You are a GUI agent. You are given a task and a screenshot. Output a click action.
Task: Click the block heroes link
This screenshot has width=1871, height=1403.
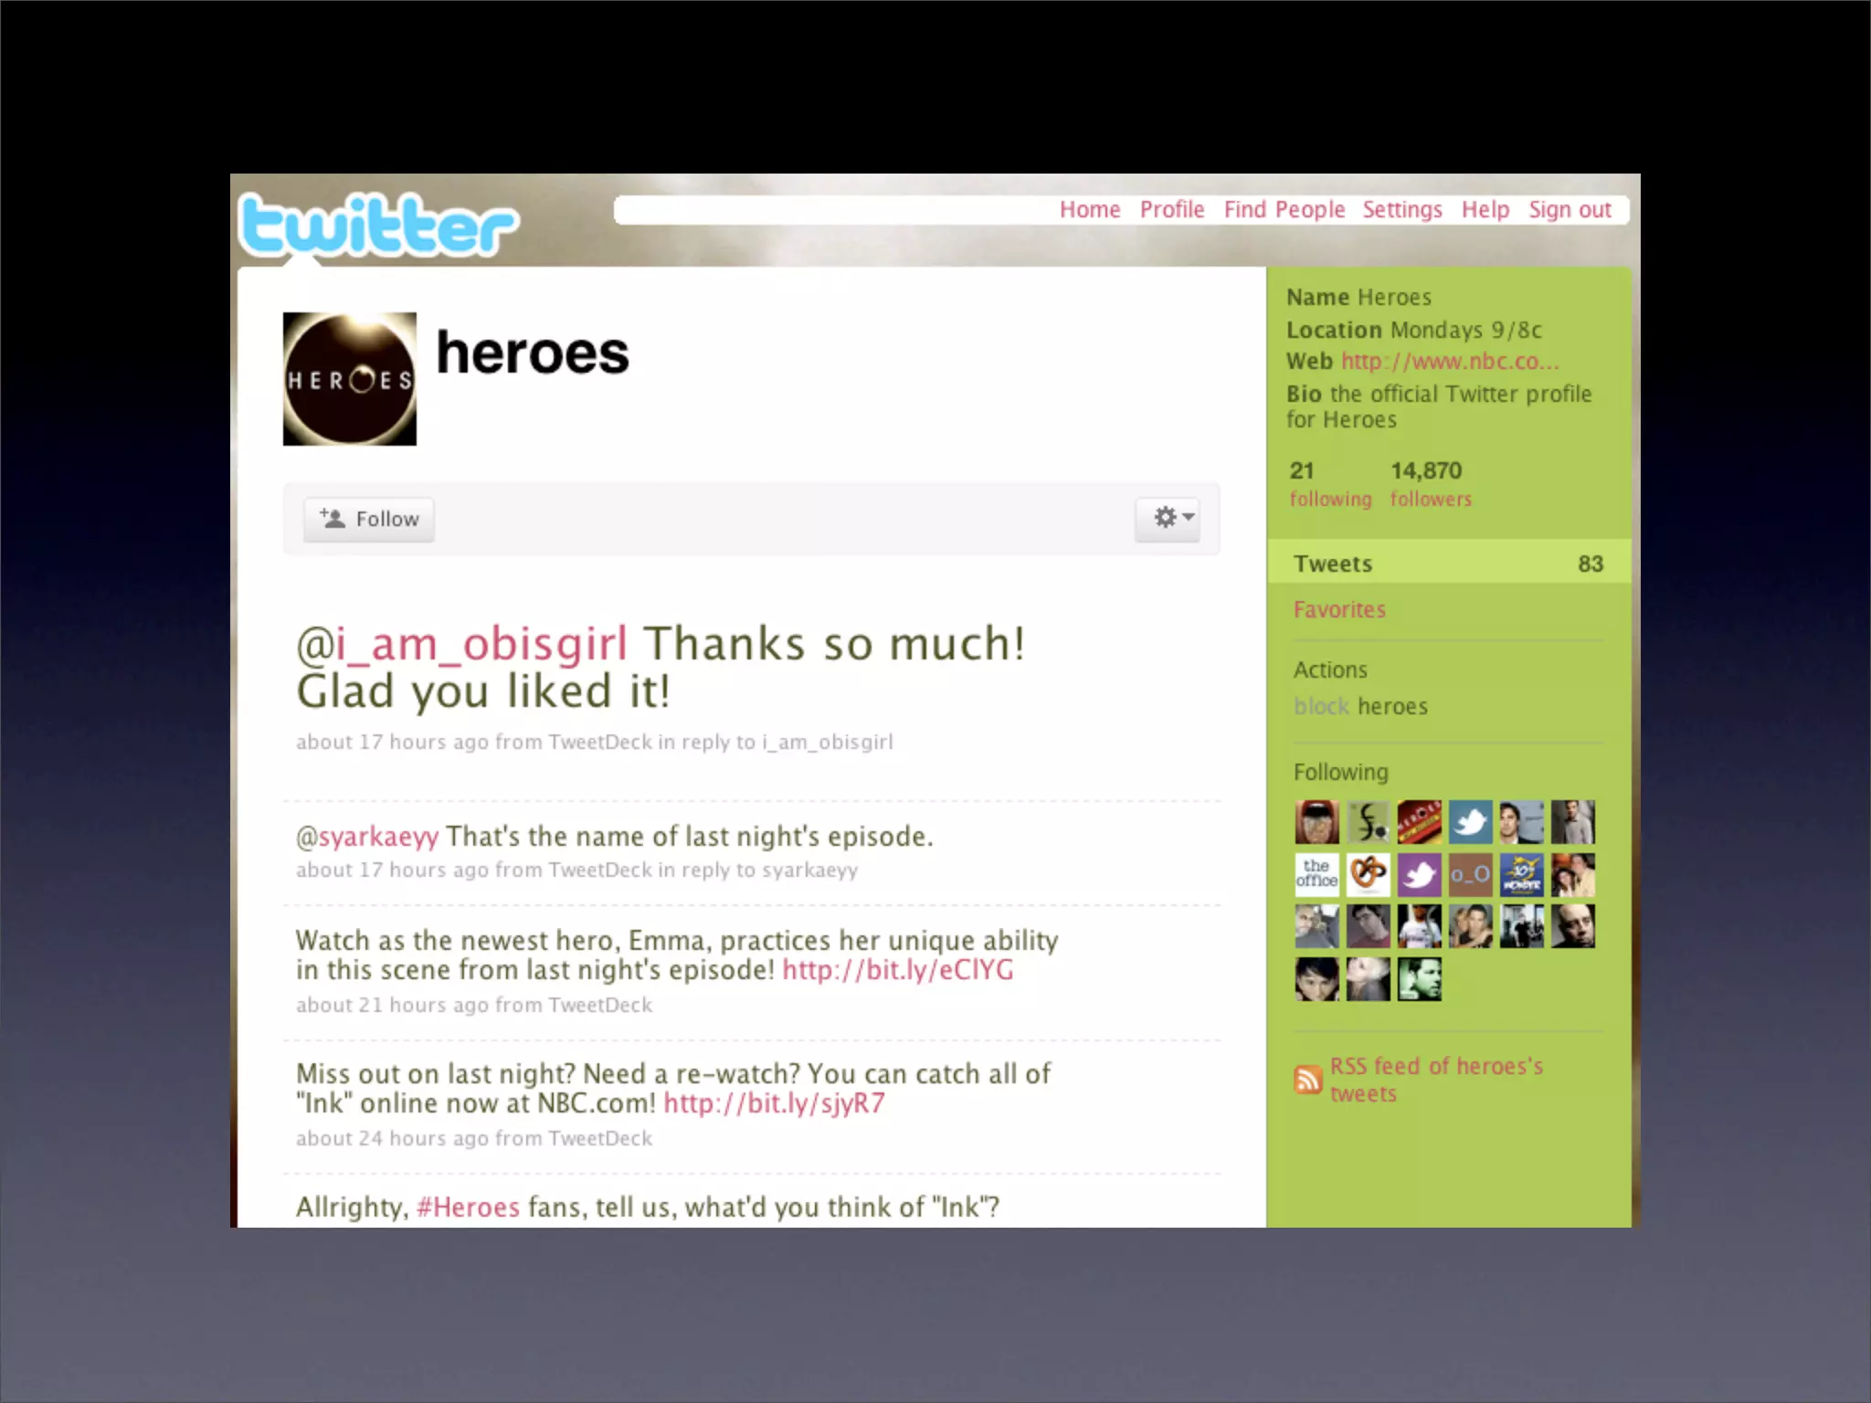(x=1321, y=706)
